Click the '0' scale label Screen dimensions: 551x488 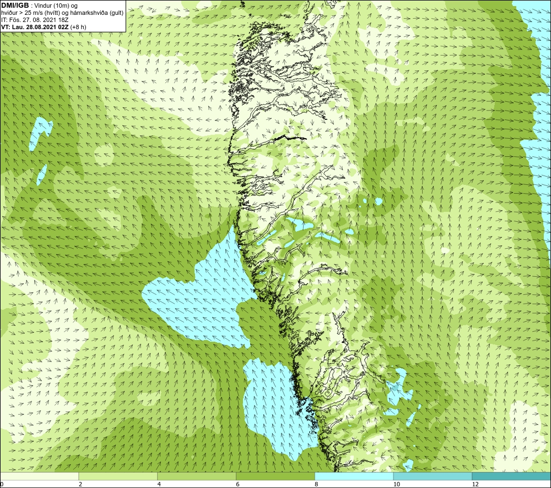coord(2,485)
